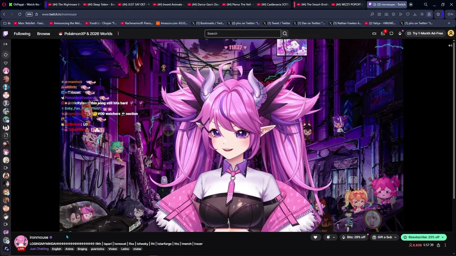Reload the page in the browser
Image resolution: width=456 pixels, height=256 pixels.
pyautogui.click(x=20, y=14)
